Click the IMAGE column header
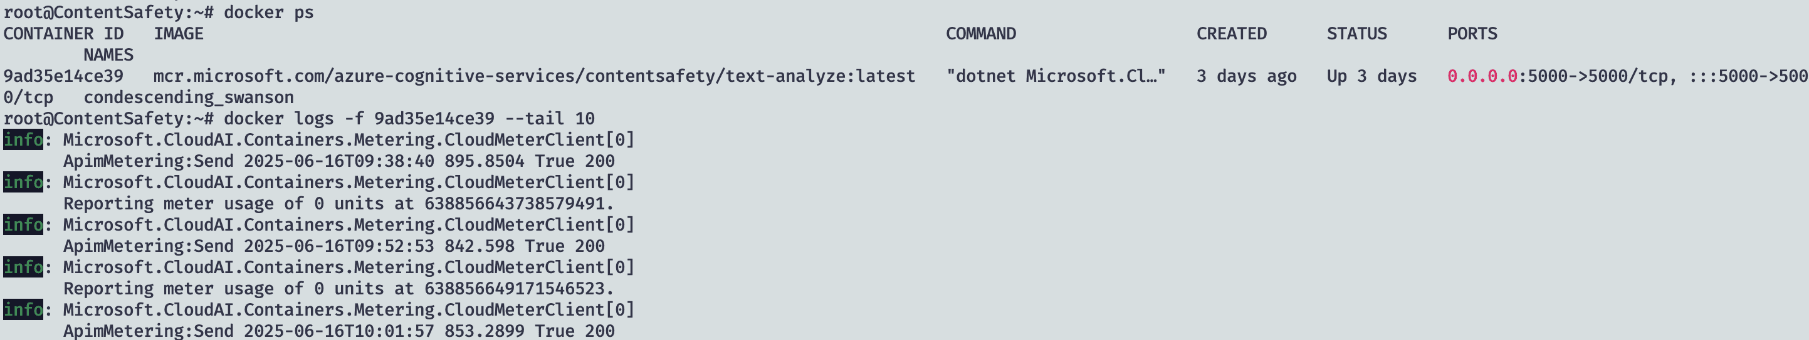The width and height of the screenshot is (1809, 340). point(179,34)
